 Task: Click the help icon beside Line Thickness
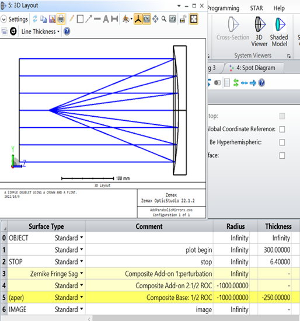67,32
